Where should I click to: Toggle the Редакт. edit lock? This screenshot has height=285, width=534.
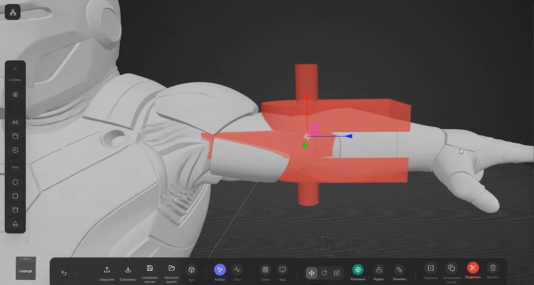coord(379,273)
